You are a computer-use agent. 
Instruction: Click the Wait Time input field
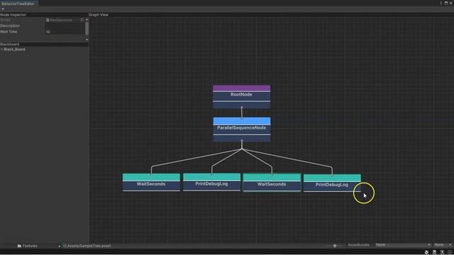coord(65,32)
